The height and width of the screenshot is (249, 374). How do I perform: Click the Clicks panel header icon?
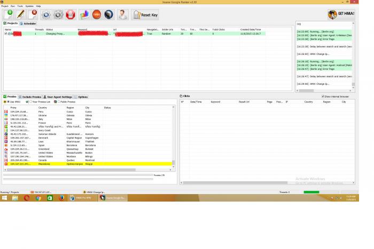(x=181, y=96)
